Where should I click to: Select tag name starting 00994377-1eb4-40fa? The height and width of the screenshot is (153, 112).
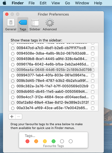(52, 75)
